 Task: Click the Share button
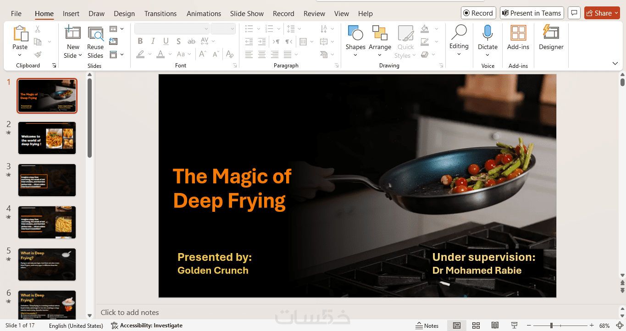[602, 13]
